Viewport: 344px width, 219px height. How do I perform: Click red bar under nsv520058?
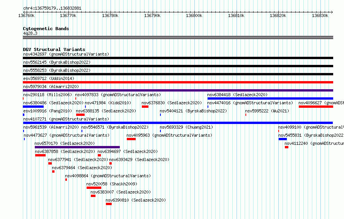[x=94, y=188]
